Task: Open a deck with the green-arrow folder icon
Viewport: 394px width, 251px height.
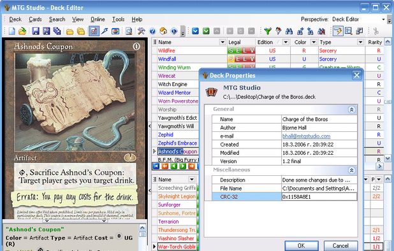Action: pyautogui.click(x=22, y=31)
